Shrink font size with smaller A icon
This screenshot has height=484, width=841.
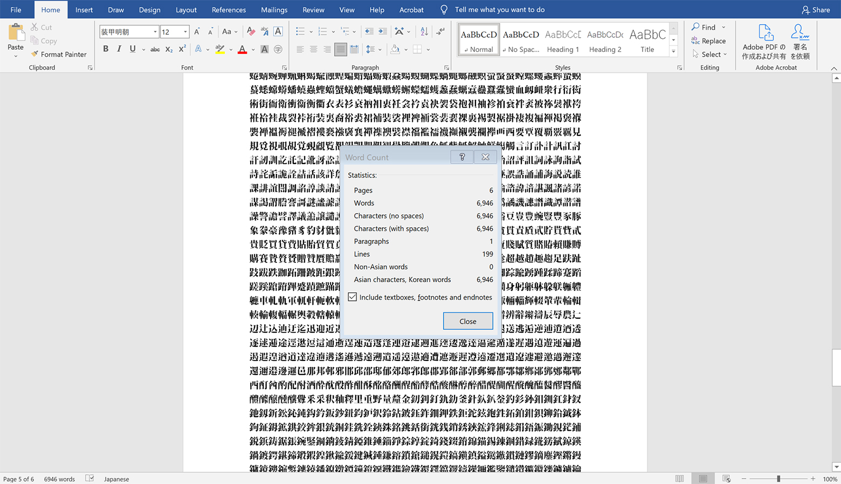tap(210, 32)
